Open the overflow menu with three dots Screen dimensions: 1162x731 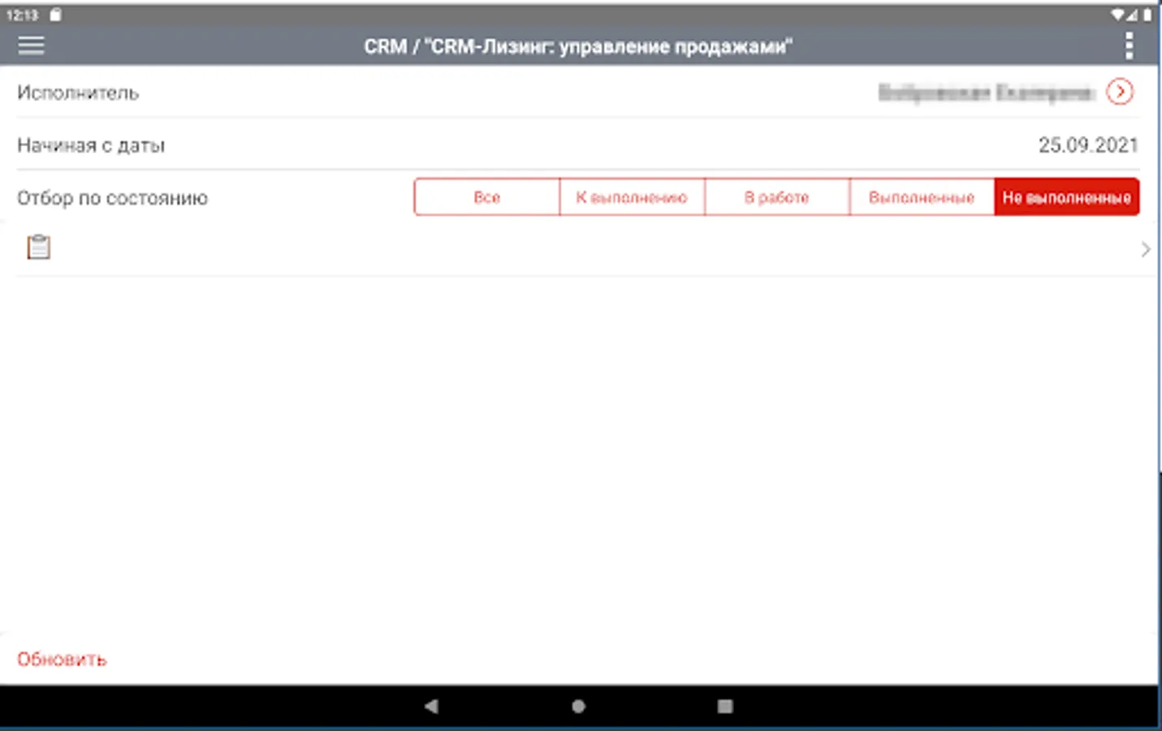point(1129,45)
